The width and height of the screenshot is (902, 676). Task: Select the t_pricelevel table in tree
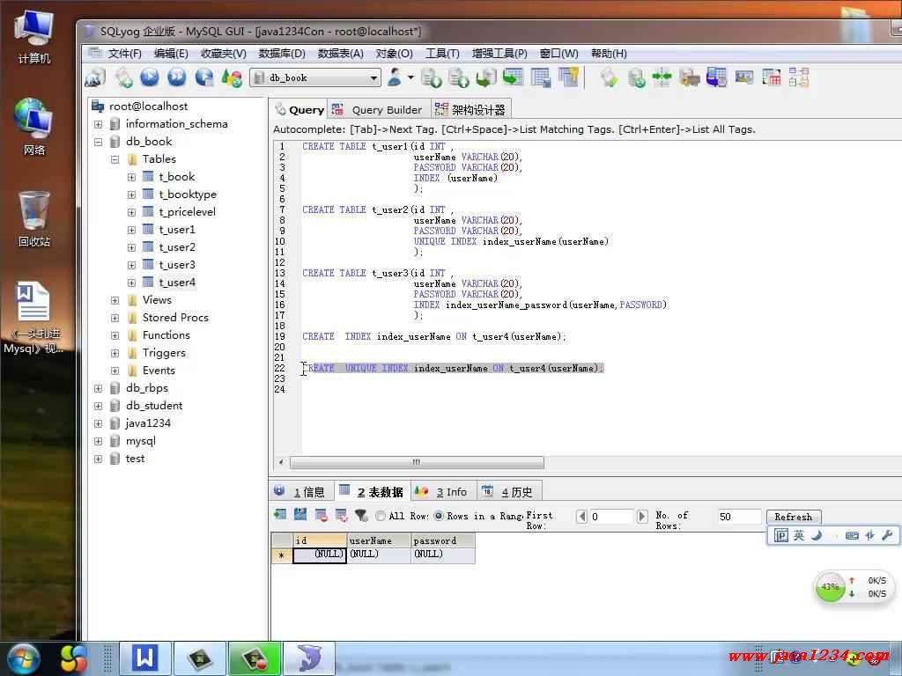(187, 212)
